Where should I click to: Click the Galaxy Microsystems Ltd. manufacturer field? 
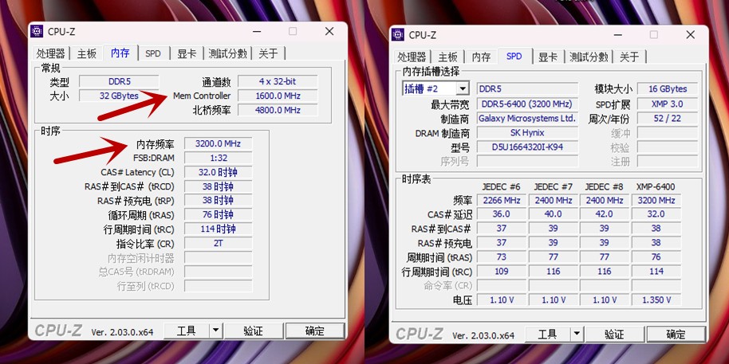(527, 119)
